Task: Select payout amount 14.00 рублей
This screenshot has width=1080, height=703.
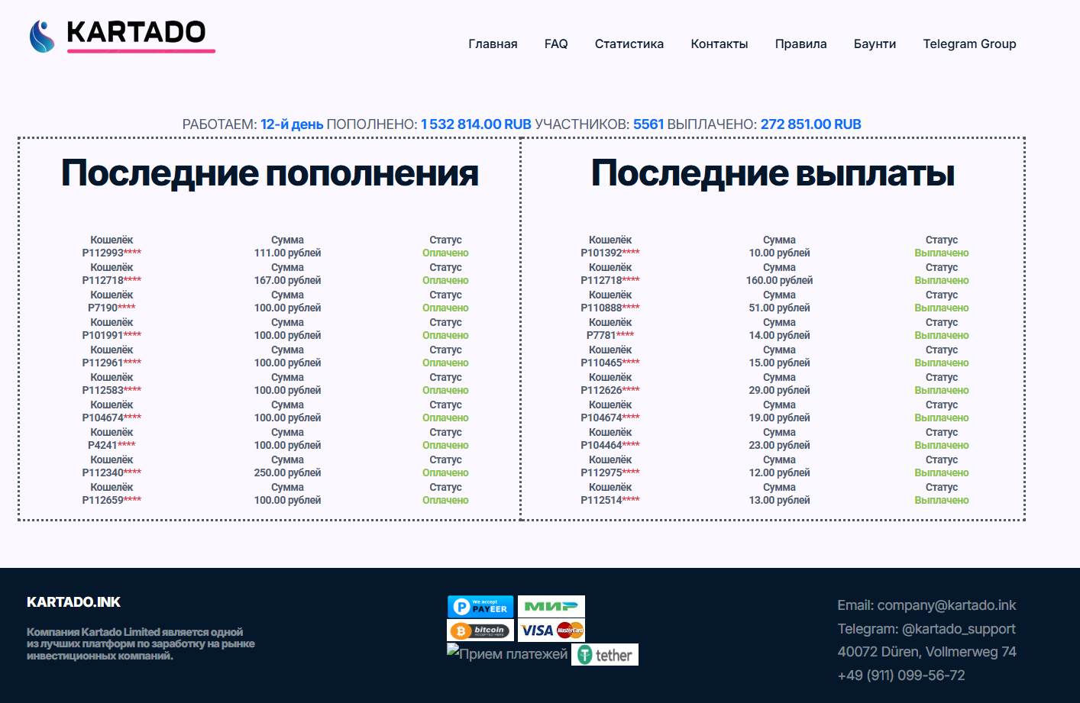Action: [779, 335]
